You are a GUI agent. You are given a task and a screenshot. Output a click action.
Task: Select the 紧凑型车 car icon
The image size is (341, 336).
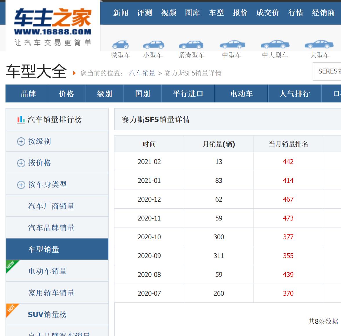pos(191,45)
